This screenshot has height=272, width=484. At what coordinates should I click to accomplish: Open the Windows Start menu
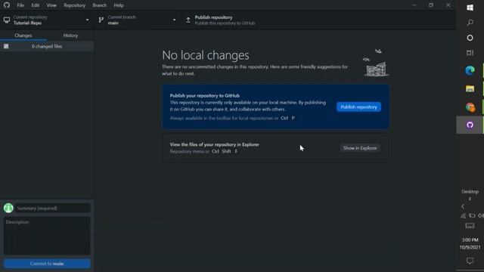pyautogui.click(x=470, y=8)
